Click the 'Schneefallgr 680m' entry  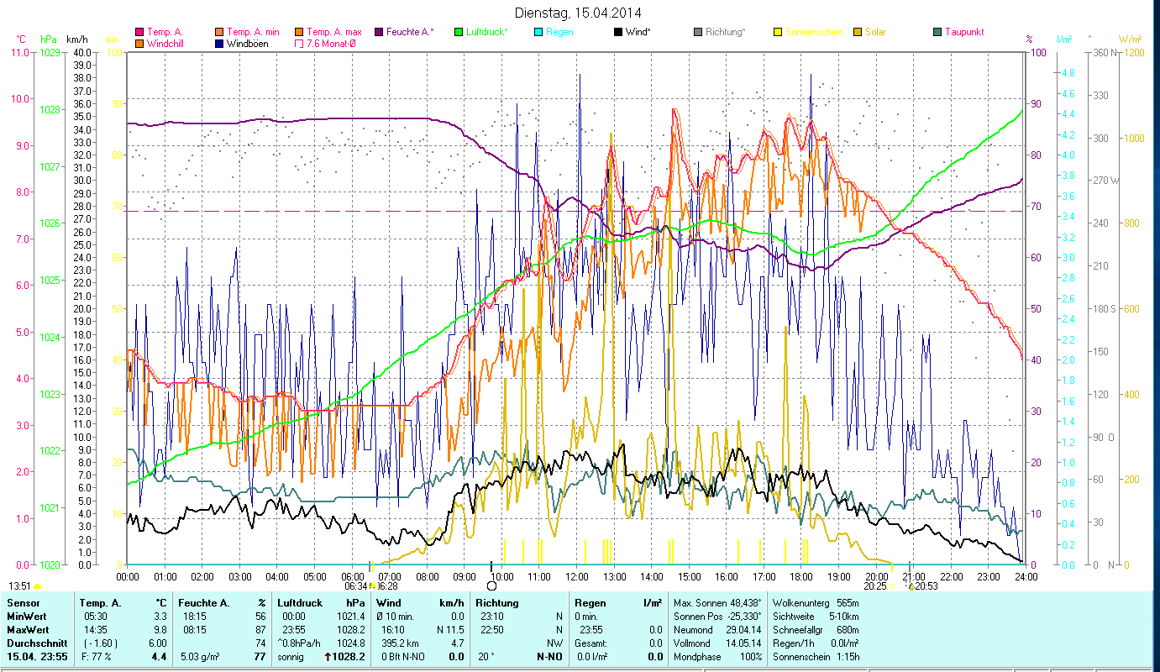coord(815,630)
